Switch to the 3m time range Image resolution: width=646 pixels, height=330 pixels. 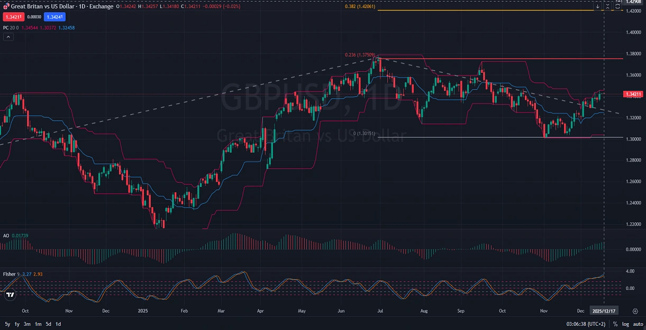coord(27,324)
